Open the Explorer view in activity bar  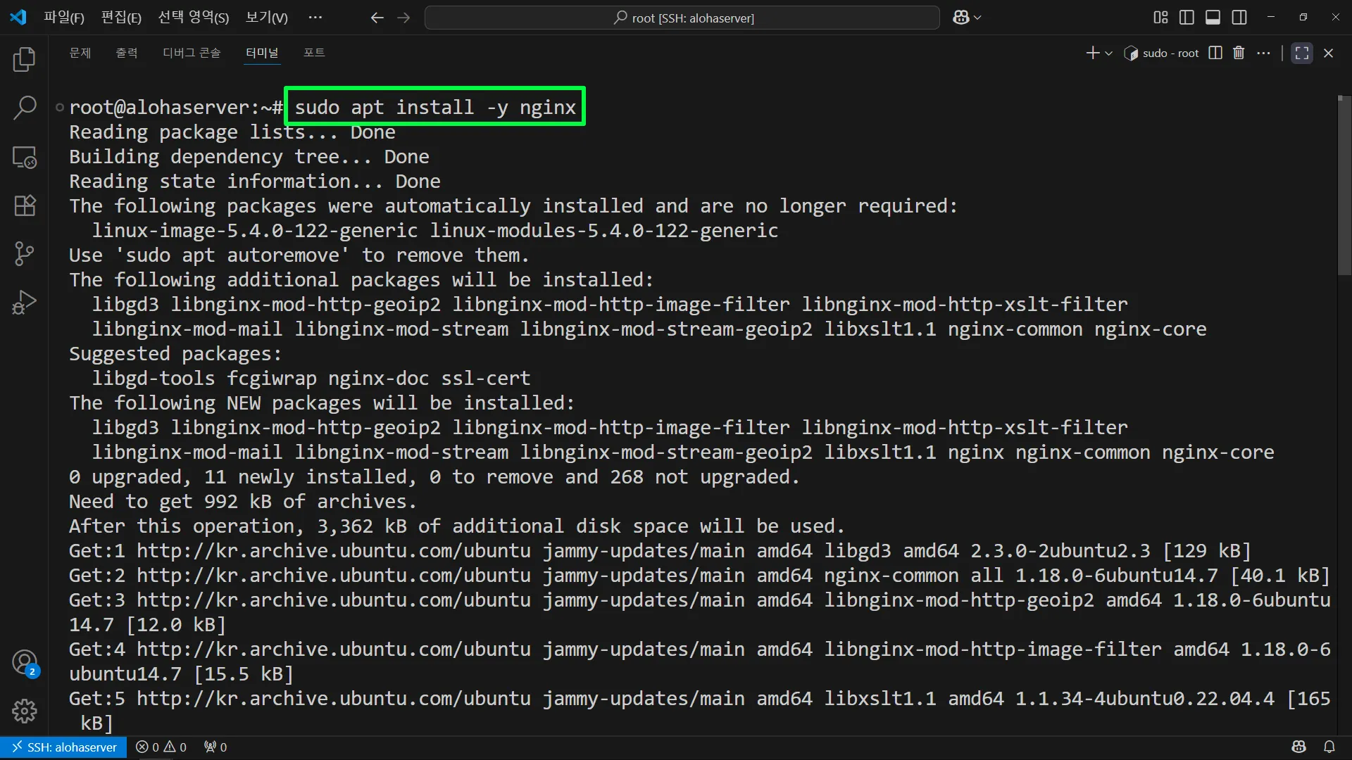click(25, 60)
